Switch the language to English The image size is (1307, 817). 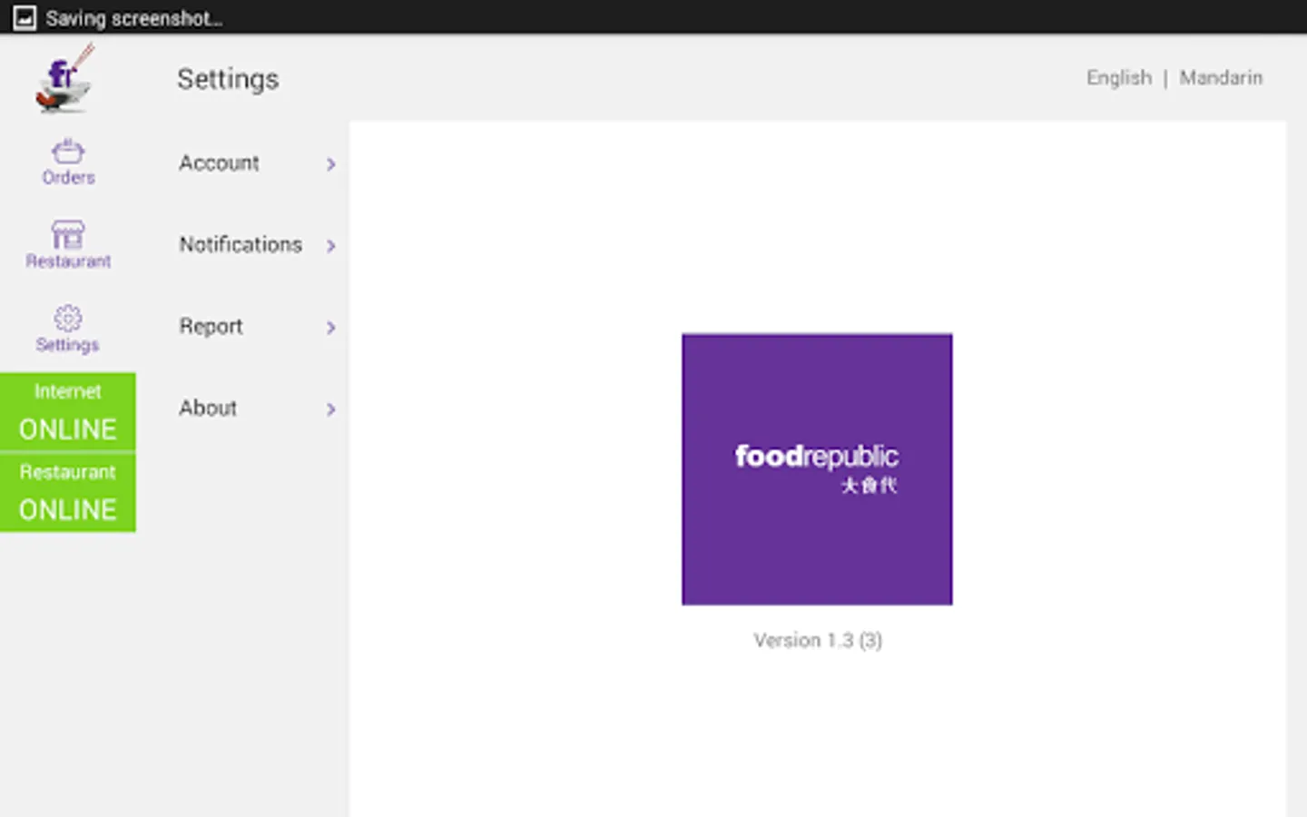[x=1119, y=78]
